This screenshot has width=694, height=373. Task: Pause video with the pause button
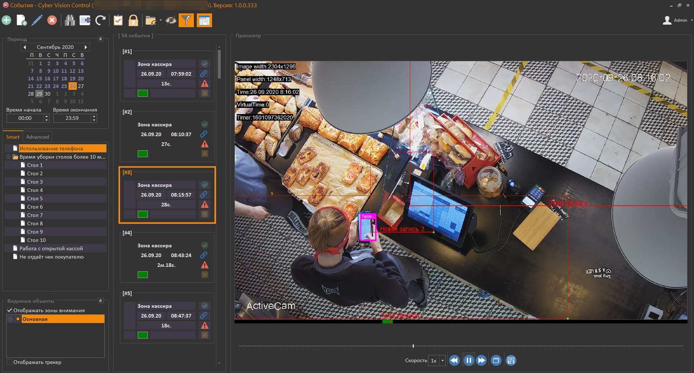click(468, 360)
